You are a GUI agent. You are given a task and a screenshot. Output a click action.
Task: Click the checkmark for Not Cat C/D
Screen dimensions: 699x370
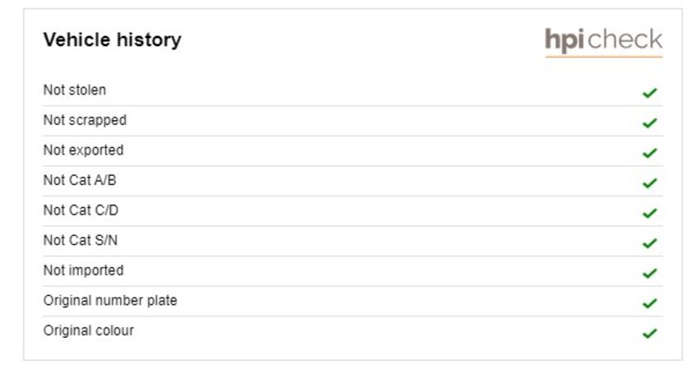pyautogui.click(x=650, y=213)
